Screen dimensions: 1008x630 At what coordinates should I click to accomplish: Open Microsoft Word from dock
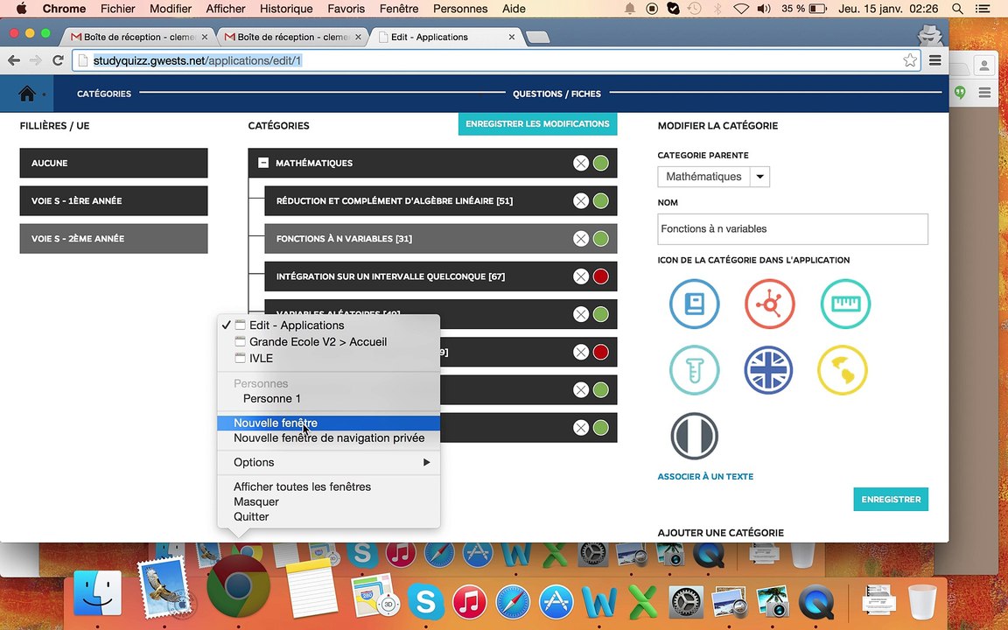point(599,603)
